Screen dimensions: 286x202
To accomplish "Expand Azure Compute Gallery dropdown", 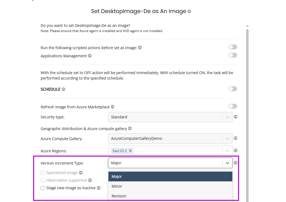I will (170, 138).
